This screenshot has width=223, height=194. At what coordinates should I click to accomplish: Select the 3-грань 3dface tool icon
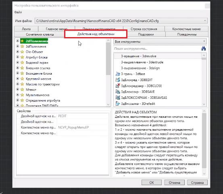pyautogui.click(x=118, y=74)
